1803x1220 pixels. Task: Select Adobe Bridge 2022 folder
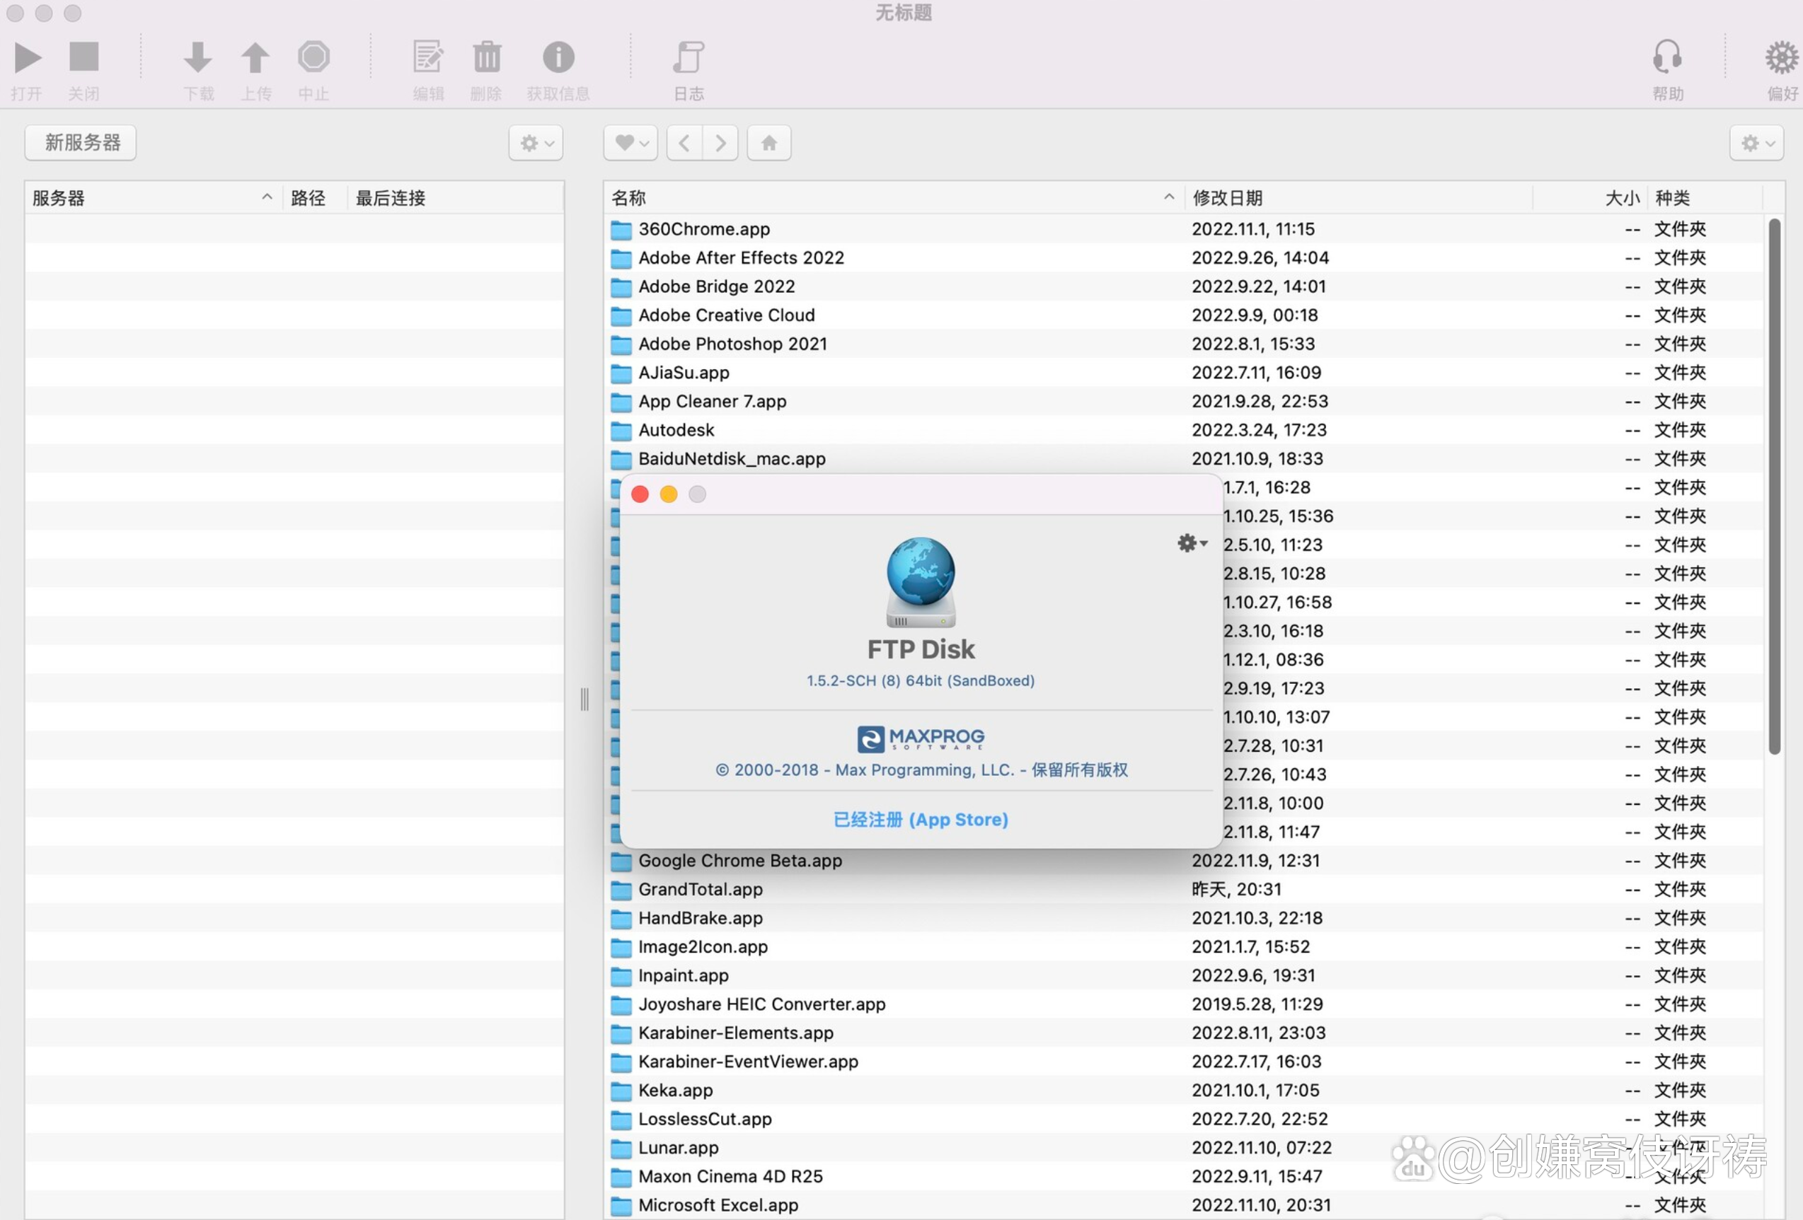(x=1183, y=286)
